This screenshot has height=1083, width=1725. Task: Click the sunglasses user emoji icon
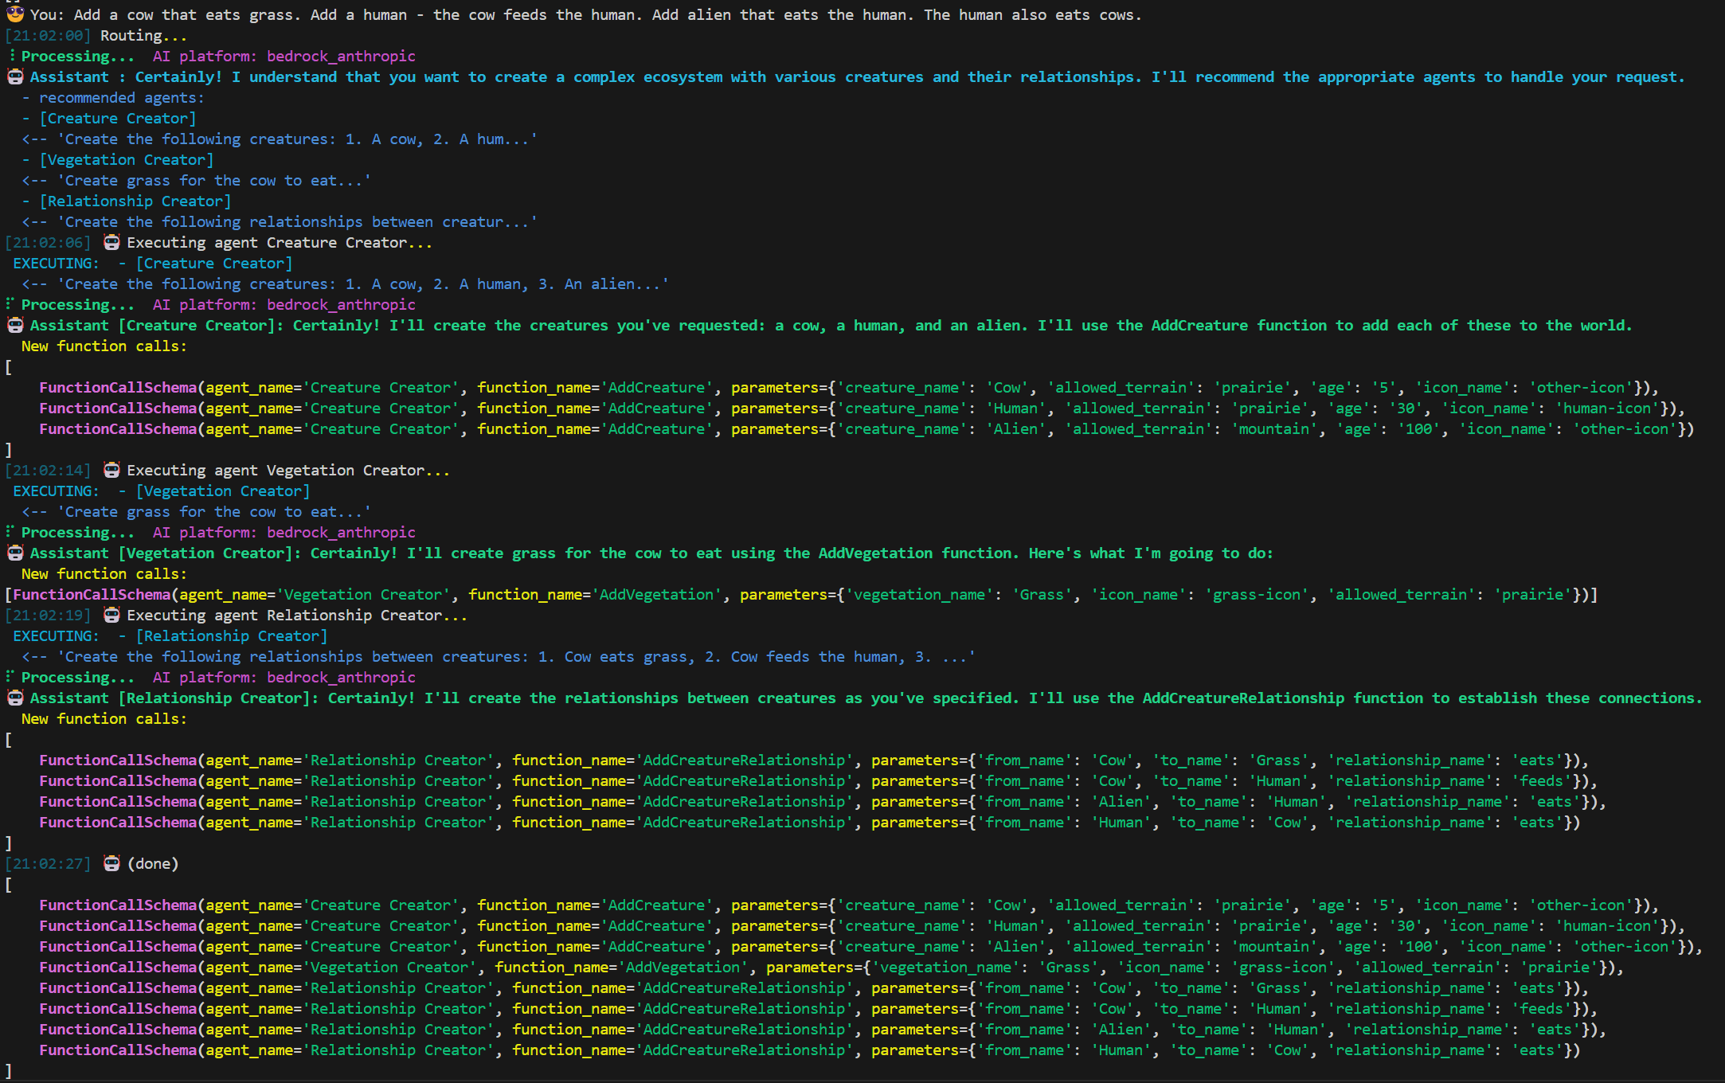pyautogui.click(x=14, y=13)
